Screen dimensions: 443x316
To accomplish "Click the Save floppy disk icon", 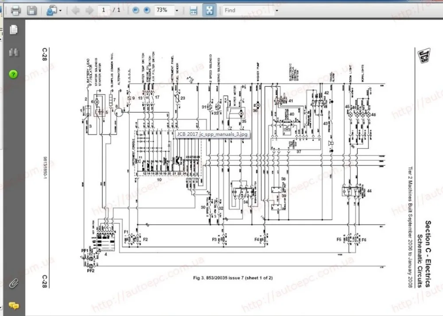I will [x=31, y=11].
